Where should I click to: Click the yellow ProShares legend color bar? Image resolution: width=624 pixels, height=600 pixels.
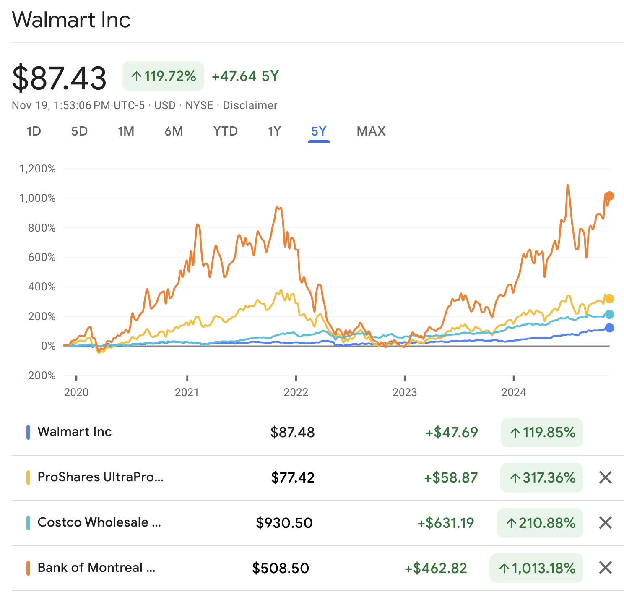point(28,477)
